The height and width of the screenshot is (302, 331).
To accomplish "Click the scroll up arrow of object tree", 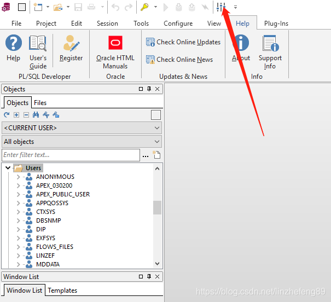I will pos(157,169).
